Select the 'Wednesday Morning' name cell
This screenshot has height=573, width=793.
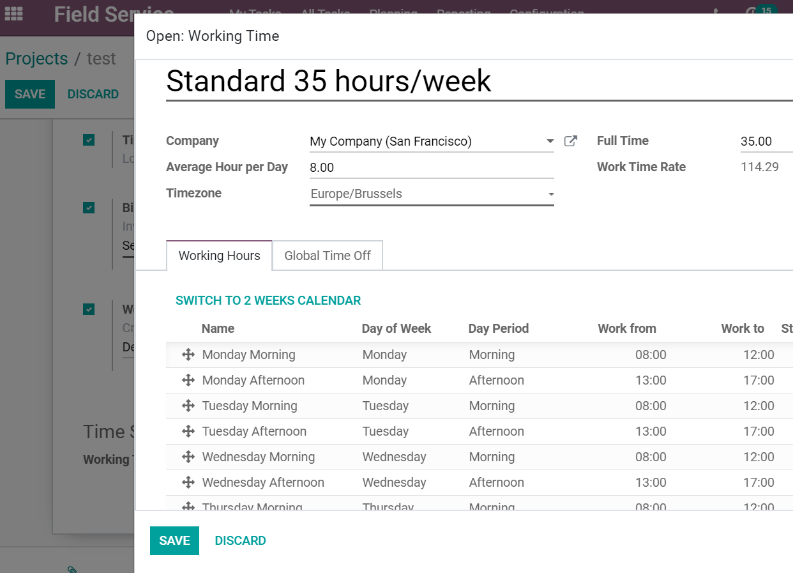click(259, 457)
